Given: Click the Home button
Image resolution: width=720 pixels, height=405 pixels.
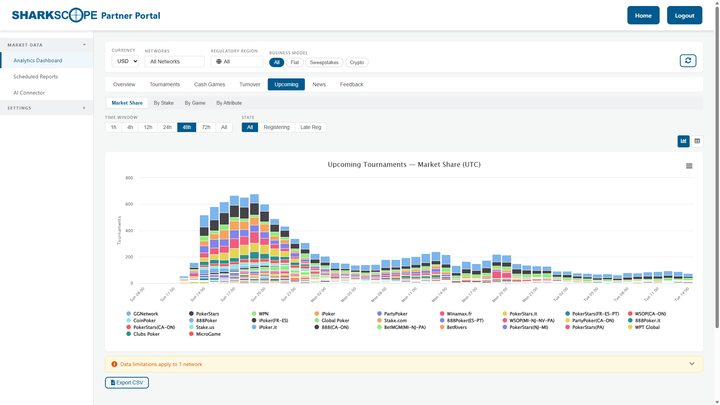Looking at the screenshot, I should click(643, 15).
